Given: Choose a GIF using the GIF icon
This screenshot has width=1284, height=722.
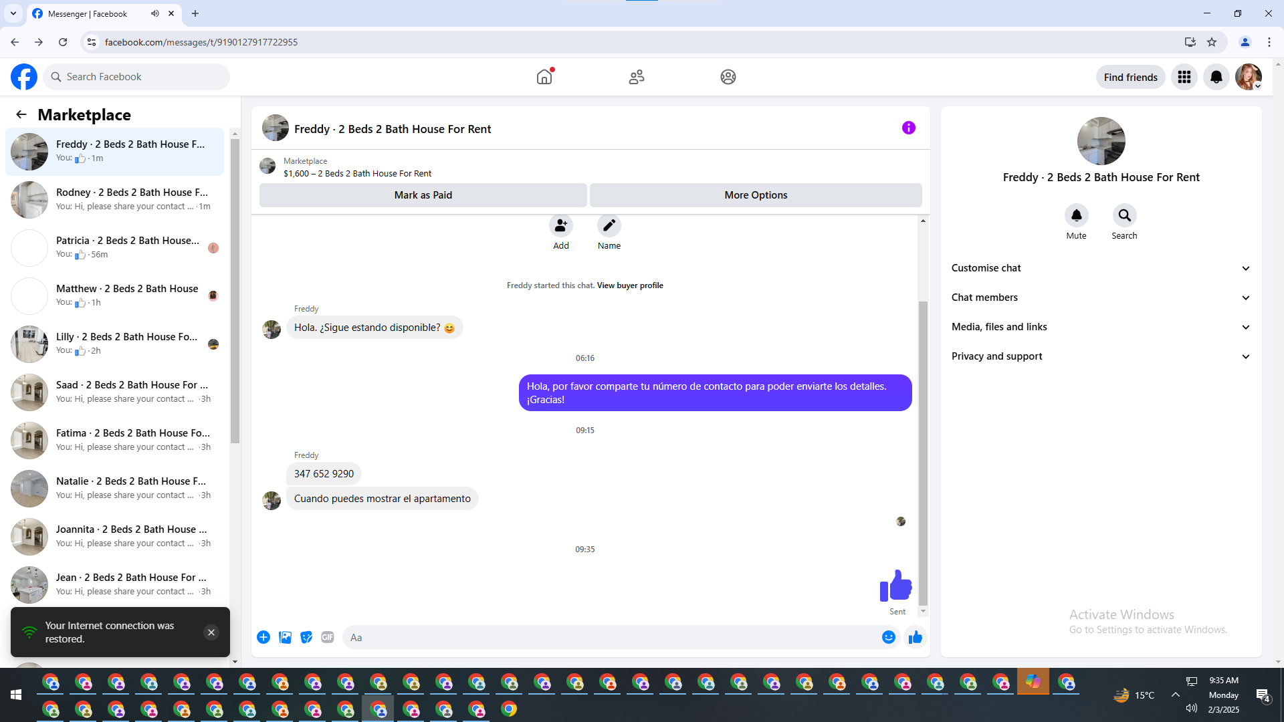Looking at the screenshot, I should click(x=328, y=637).
